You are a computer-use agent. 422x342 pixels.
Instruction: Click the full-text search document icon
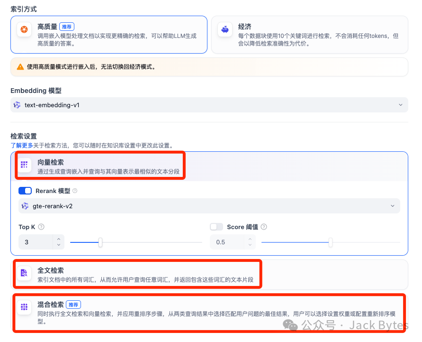[24, 273]
